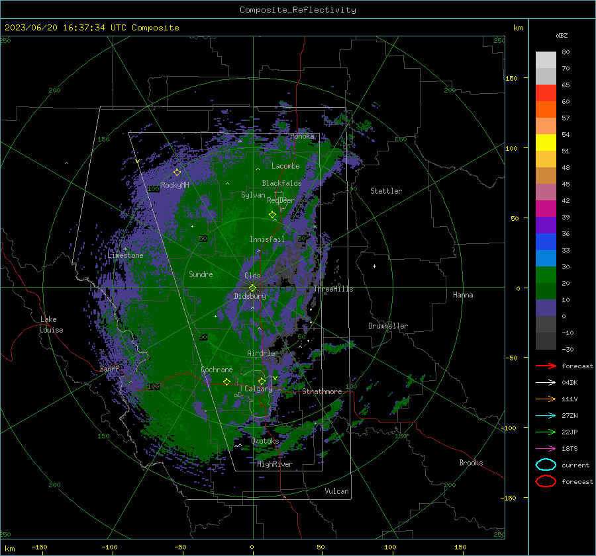
Task: Click the red forecast arrow legend icon
Action: pos(546,366)
